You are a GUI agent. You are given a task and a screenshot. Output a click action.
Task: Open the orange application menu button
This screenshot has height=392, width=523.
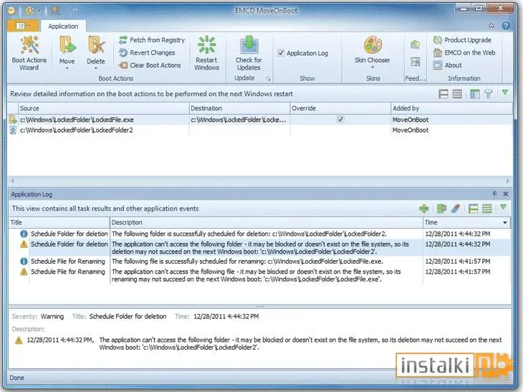click(x=23, y=26)
